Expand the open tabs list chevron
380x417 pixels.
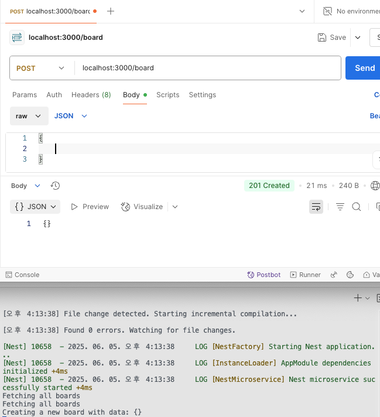[x=302, y=11]
